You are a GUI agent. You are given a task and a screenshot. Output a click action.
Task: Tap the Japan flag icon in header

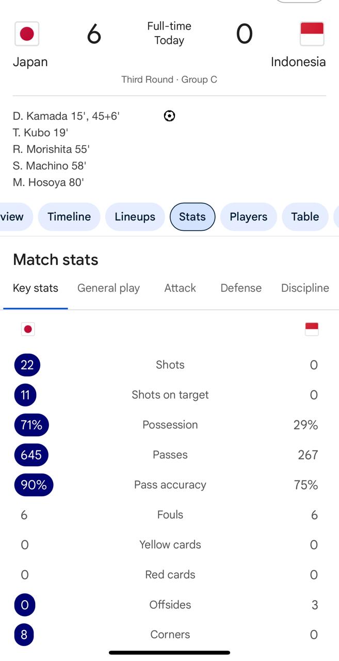27,34
